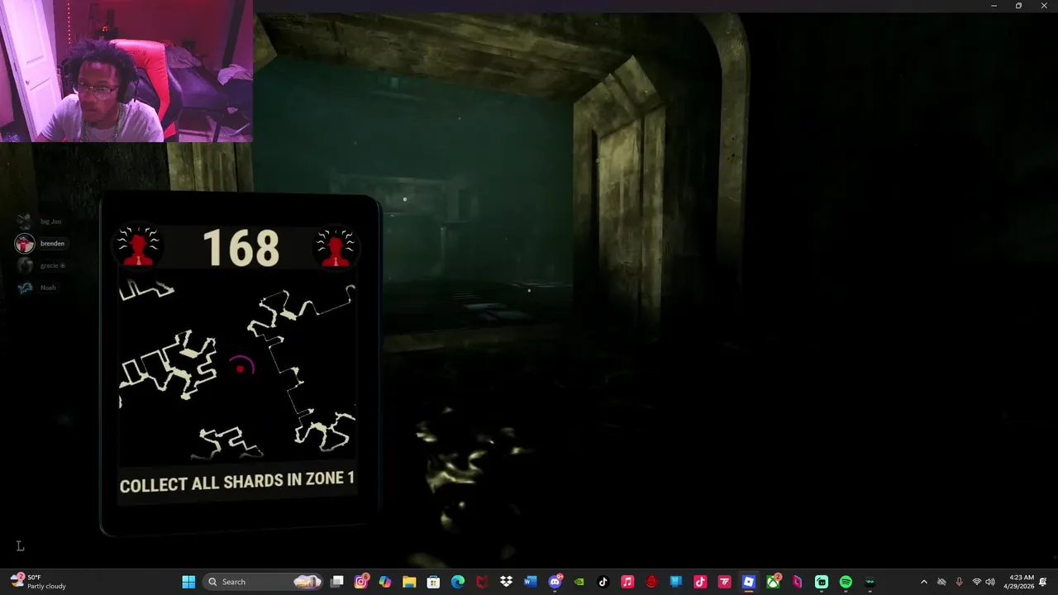Click the 'big Jon' name label
The image size is (1058, 595).
(x=50, y=221)
